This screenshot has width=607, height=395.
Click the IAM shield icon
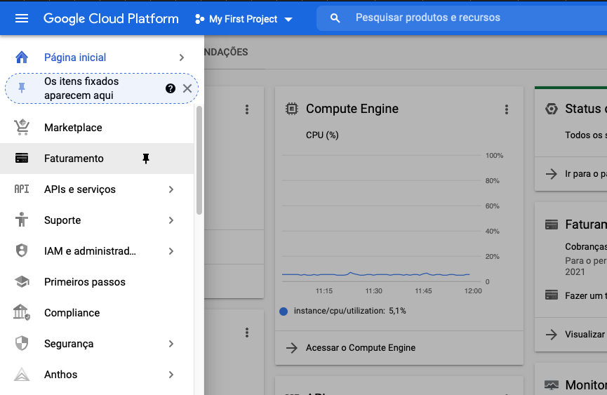[x=22, y=250]
